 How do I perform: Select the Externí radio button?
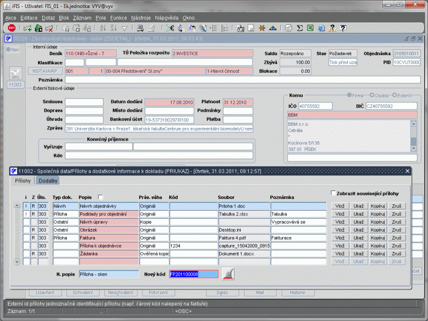tap(395, 95)
